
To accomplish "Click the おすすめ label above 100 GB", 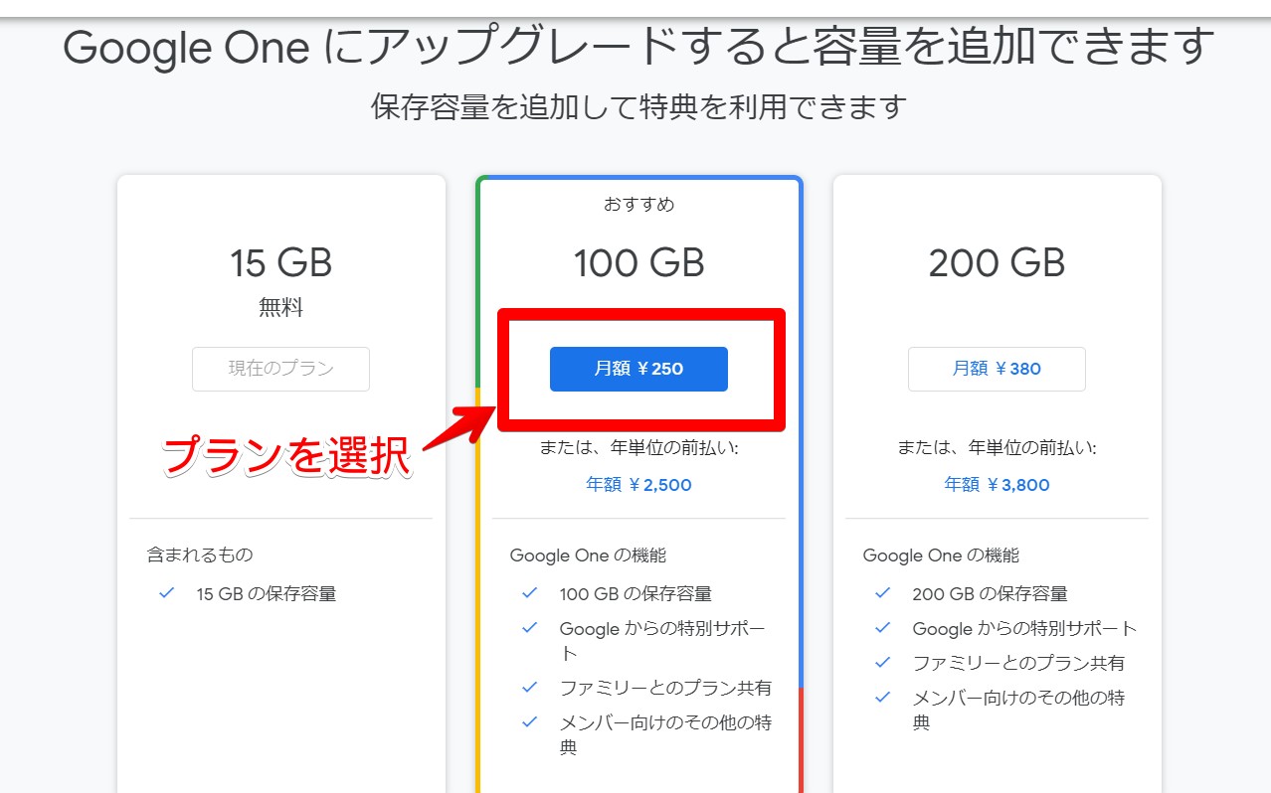I will [x=638, y=205].
